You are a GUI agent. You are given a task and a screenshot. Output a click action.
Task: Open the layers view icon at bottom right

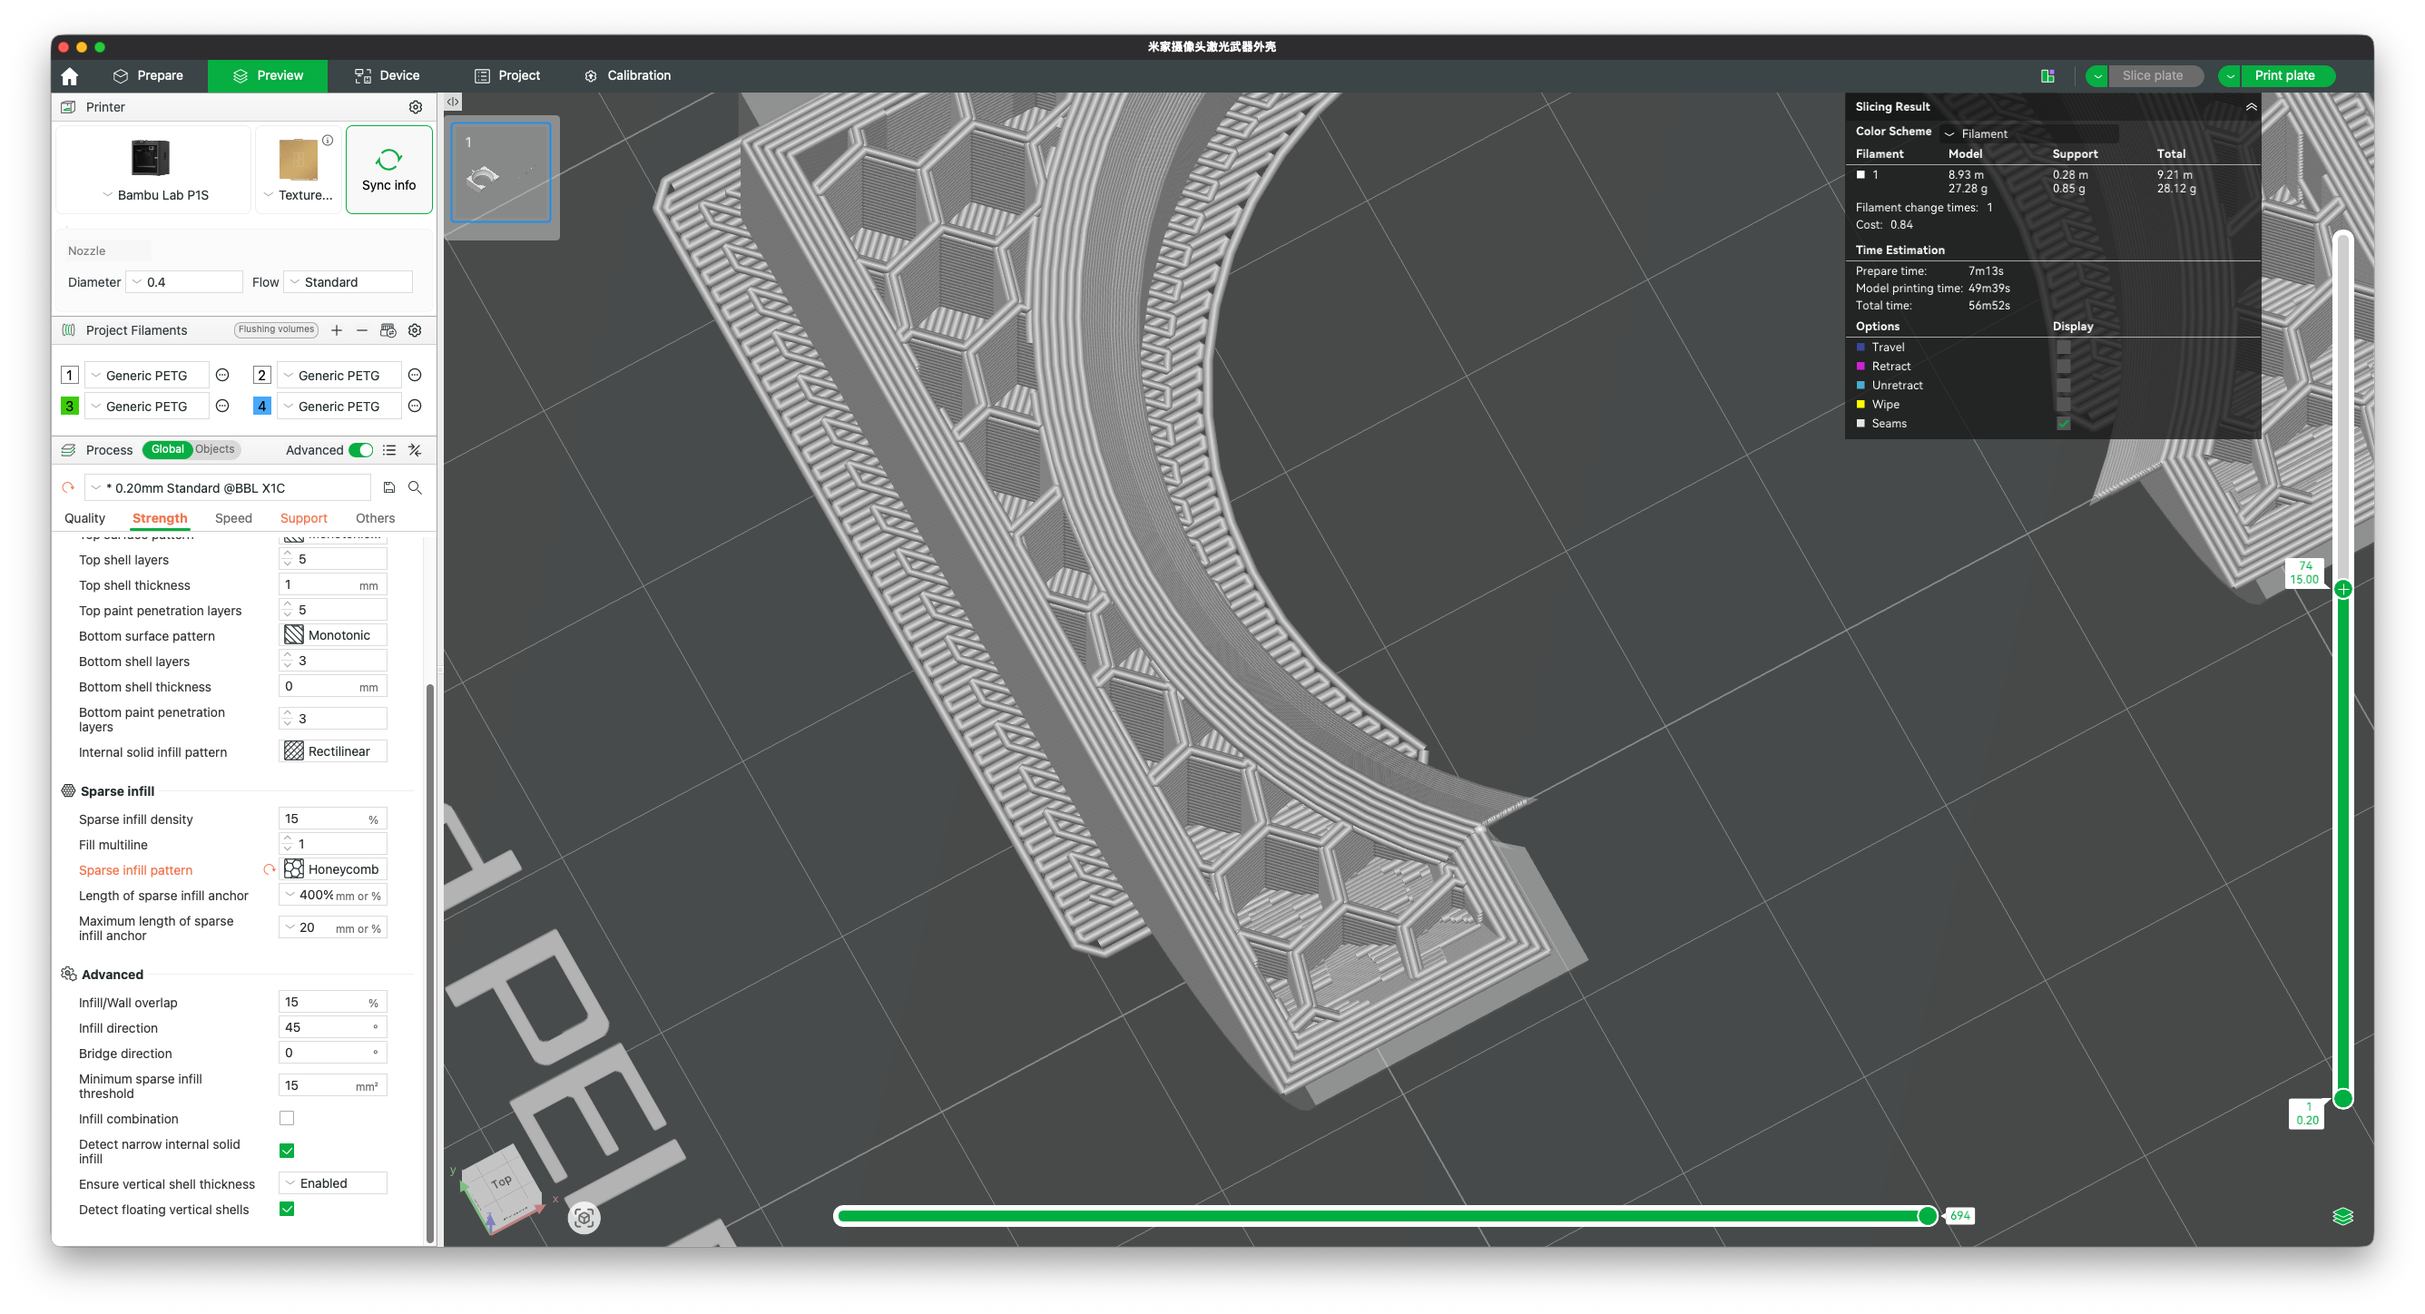(x=2344, y=1215)
